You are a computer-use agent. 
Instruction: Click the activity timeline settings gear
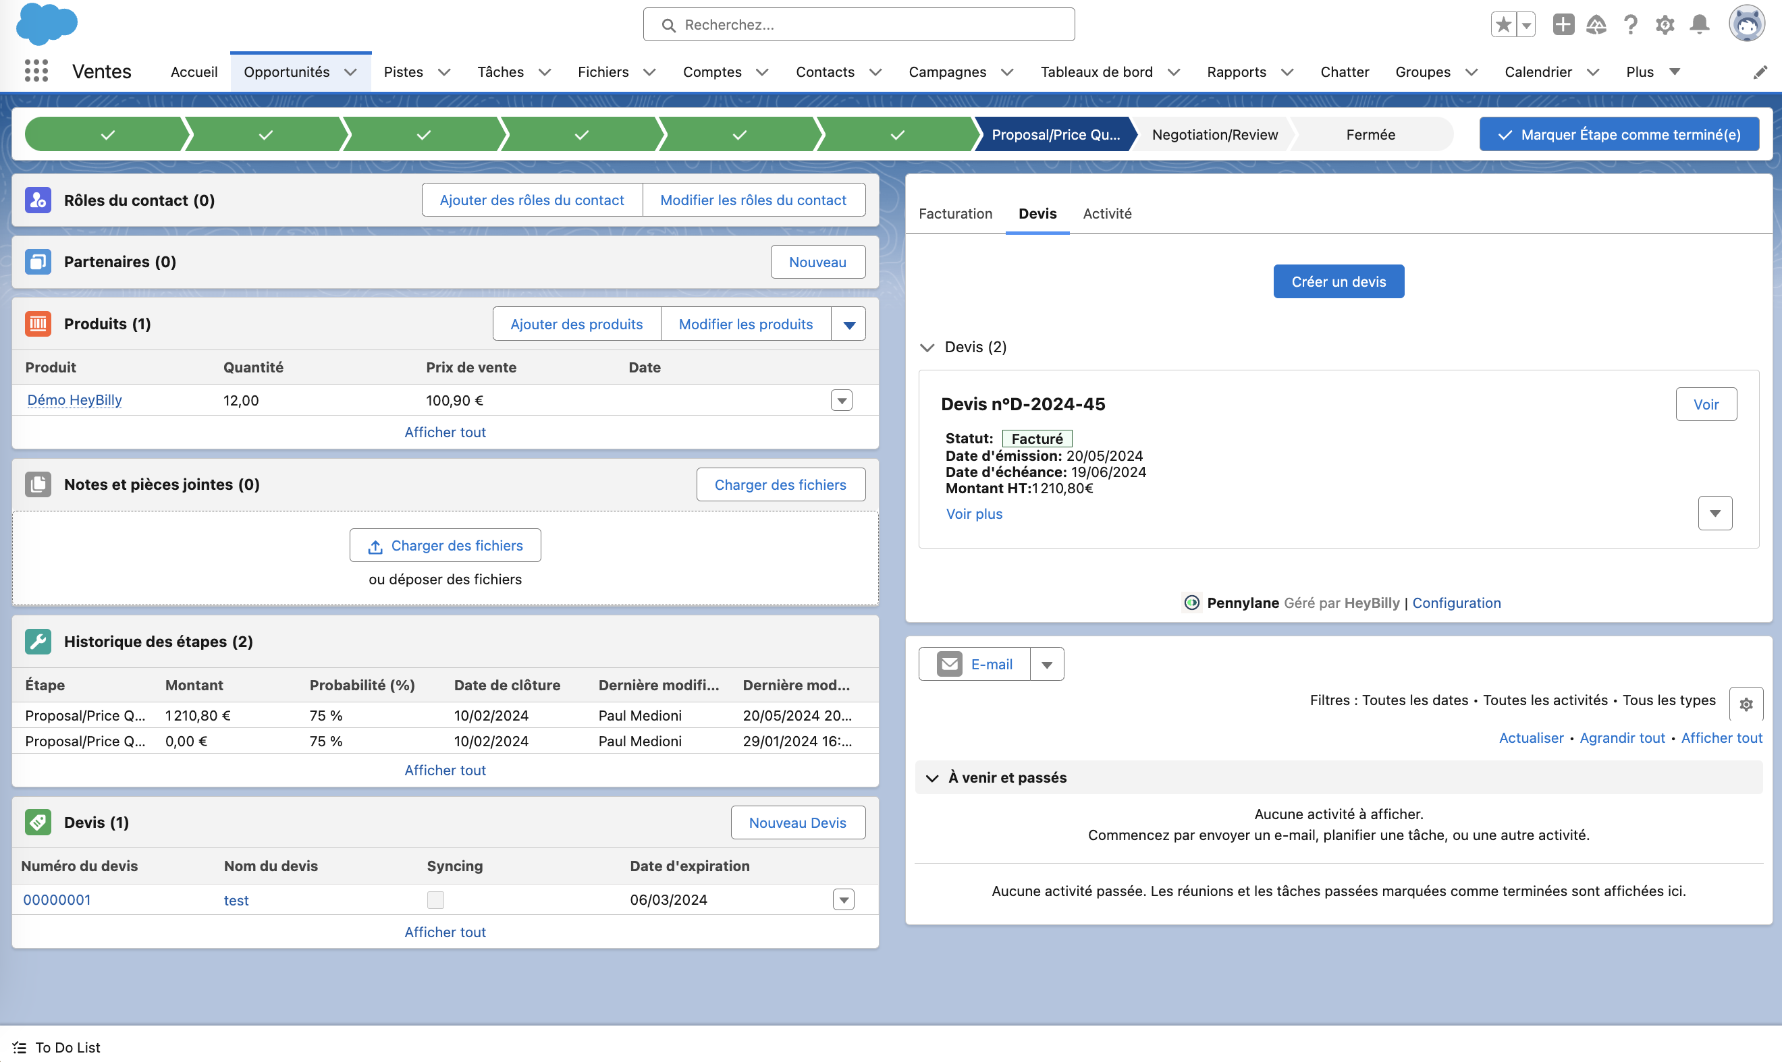click(x=1746, y=704)
